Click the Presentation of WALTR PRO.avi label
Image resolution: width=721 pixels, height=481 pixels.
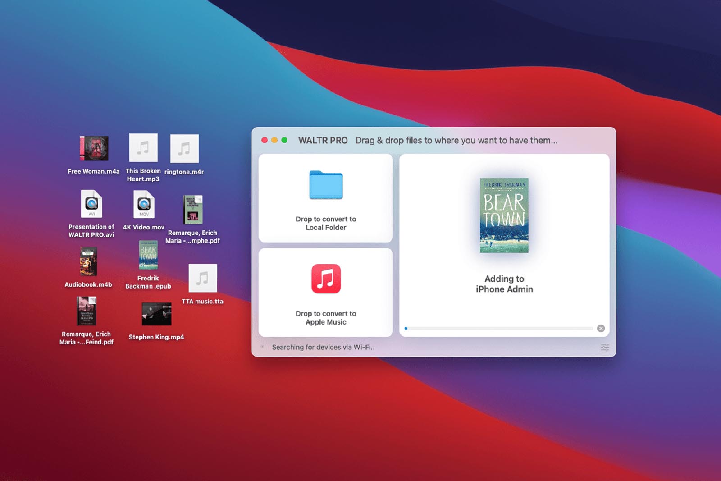click(x=91, y=231)
